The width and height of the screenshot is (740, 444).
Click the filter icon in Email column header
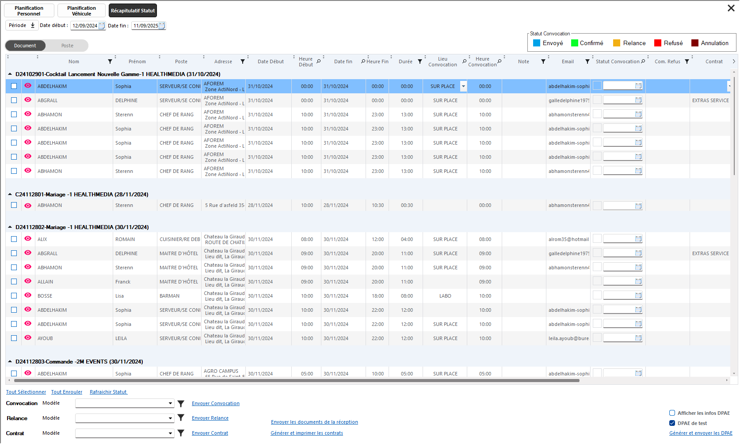click(587, 61)
